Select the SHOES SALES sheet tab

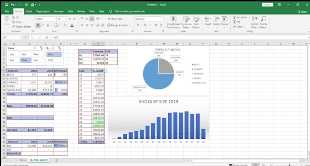pyautogui.click(x=39, y=160)
